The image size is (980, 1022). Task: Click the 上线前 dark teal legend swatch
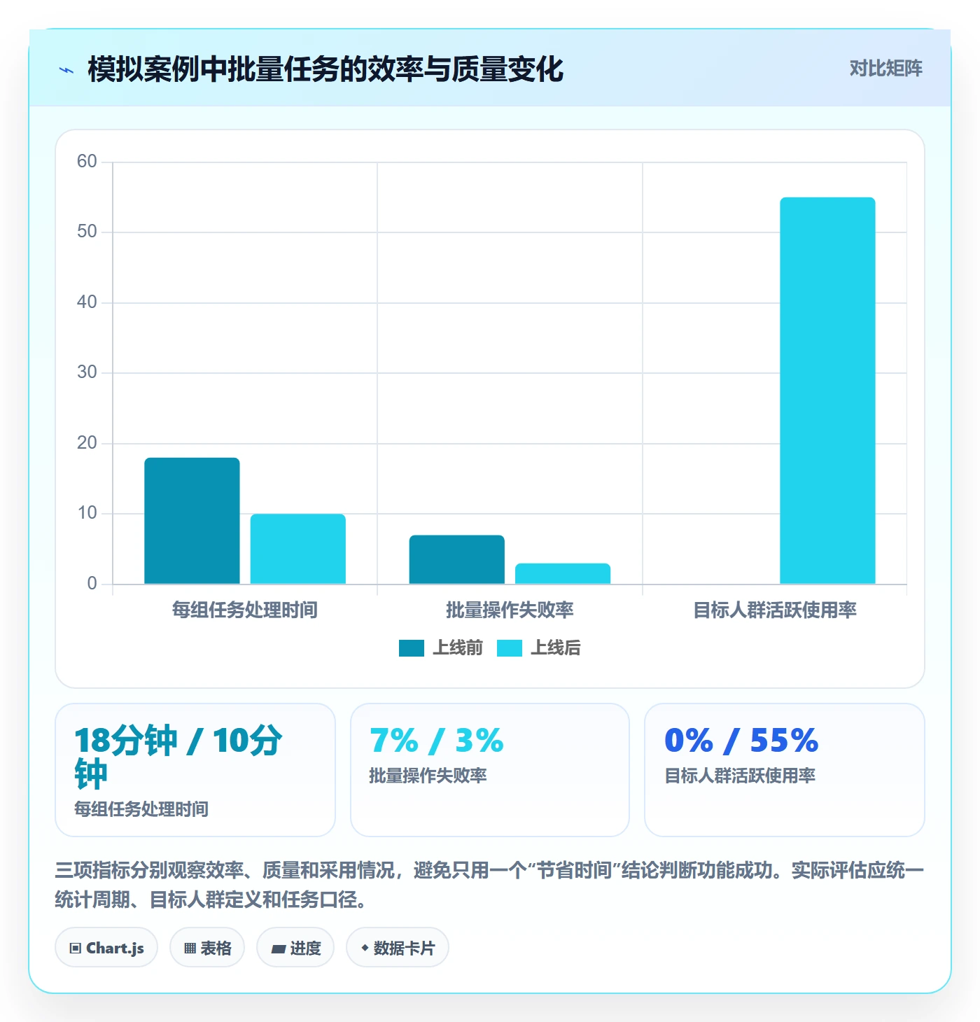412,648
